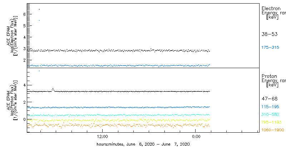Click the small bump in black proton trace
286x147 pixels.
[x=53, y=90]
